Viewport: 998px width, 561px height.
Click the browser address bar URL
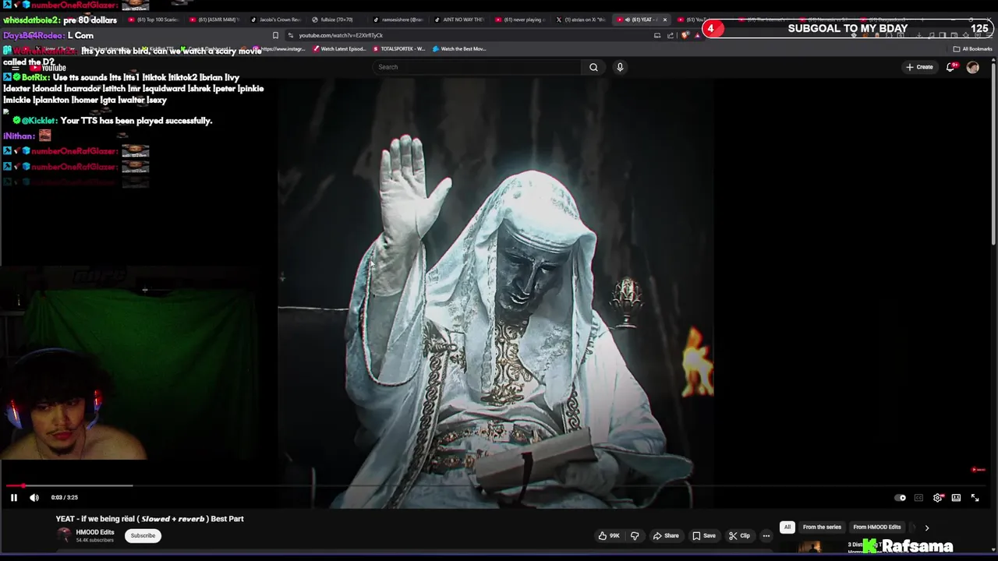click(341, 35)
